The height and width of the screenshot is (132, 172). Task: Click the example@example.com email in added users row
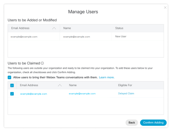click(24, 37)
